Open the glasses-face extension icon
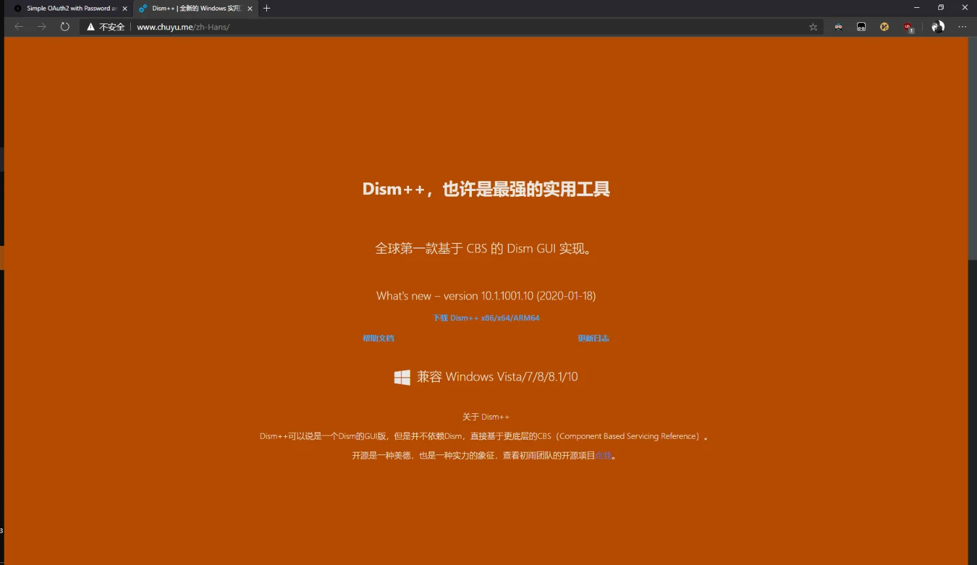 838,27
